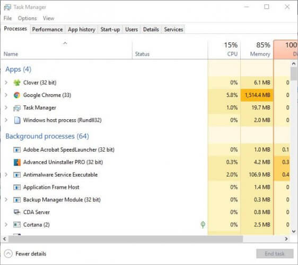Viewport: 298px width, 265px height.
Task: Click the Backup Manager Module icon
Action: (17, 200)
